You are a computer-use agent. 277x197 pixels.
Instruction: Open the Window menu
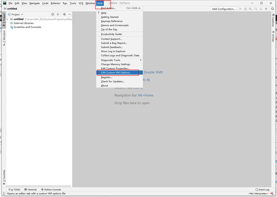click(90, 3)
